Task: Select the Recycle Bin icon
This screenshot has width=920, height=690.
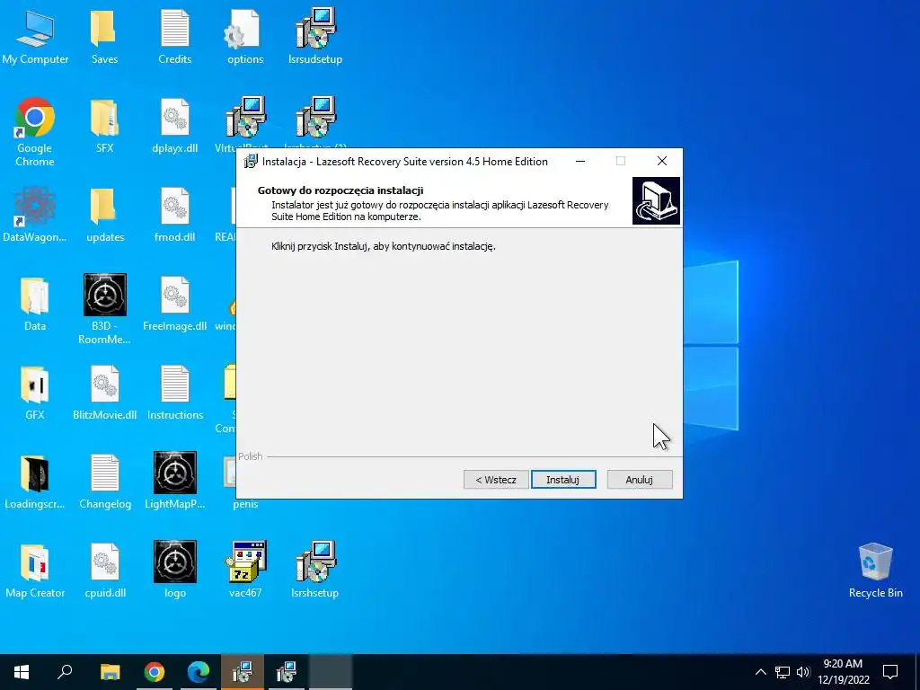Action: pos(875,571)
